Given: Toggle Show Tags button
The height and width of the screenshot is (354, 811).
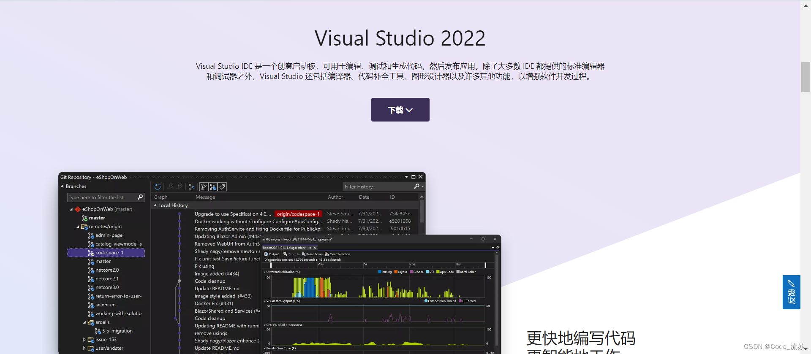Looking at the screenshot, I should tap(222, 186).
